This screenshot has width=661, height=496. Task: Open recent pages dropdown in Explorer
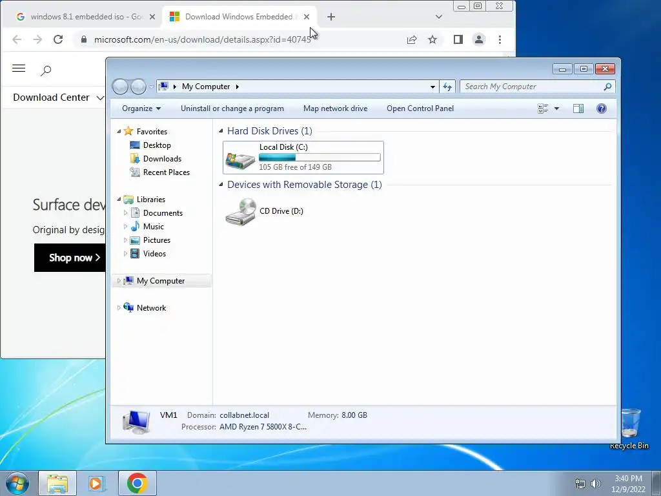(x=151, y=87)
